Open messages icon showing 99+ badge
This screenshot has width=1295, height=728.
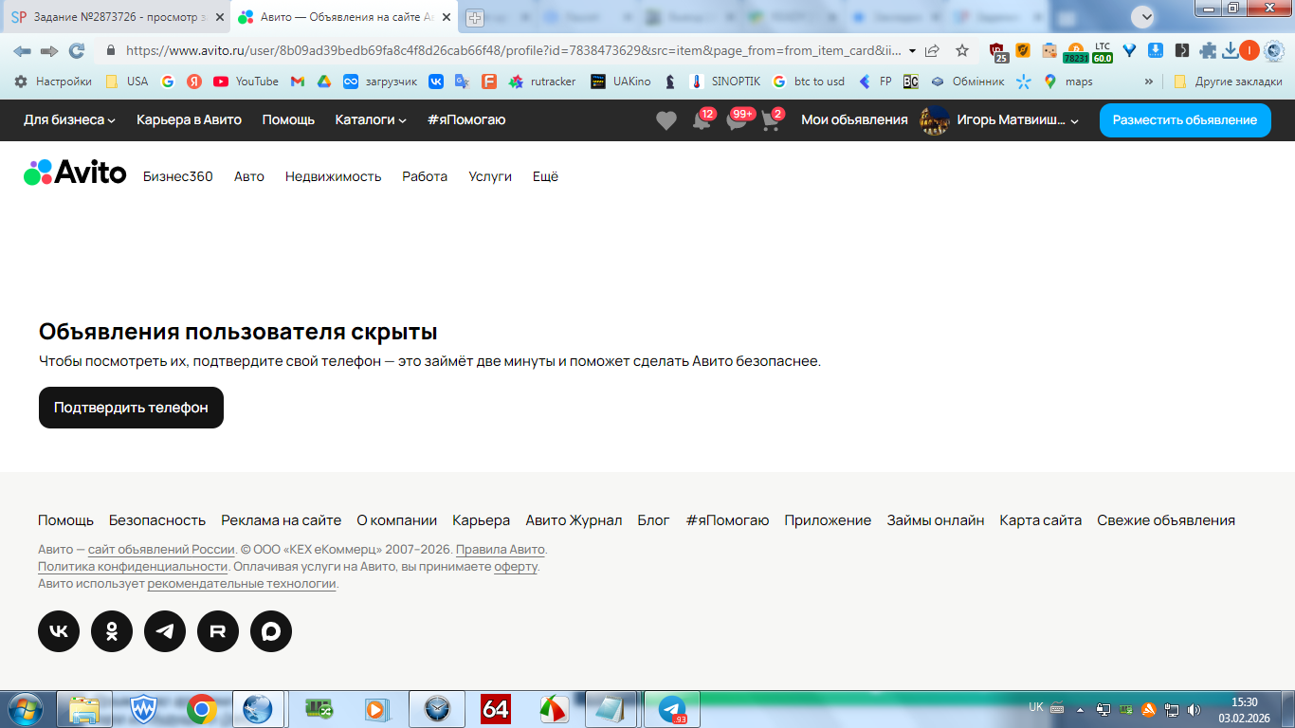pyautogui.click(x=738, y=120)
